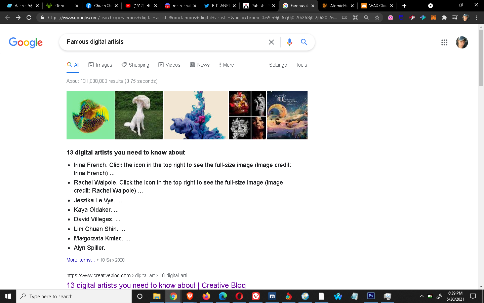The image size is (484, 303).
Task: Open four-portrait collage thumbnail
Action: [247, 115]
